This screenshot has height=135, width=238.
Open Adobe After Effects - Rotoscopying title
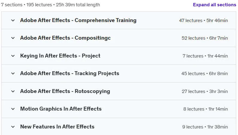point(65,91)
